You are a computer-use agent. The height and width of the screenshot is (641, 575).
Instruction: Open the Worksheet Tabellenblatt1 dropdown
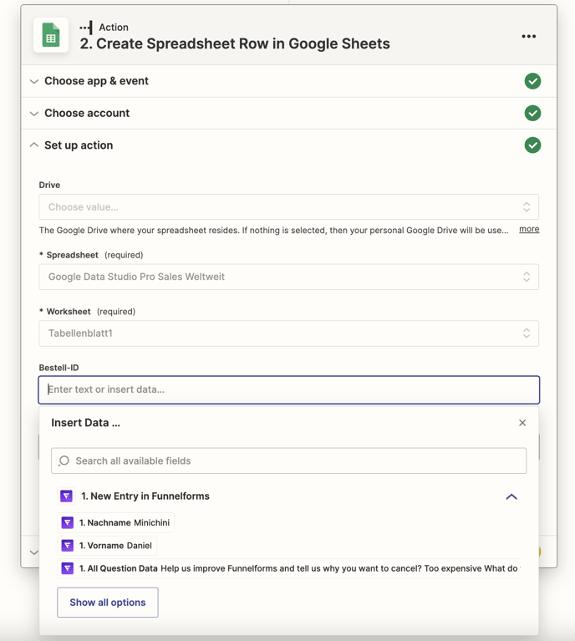click(288, 333)
